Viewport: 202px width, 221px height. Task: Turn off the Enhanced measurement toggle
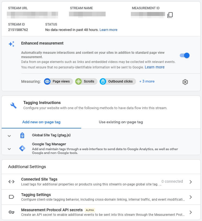pyautogui.click(x=185, y=55)
